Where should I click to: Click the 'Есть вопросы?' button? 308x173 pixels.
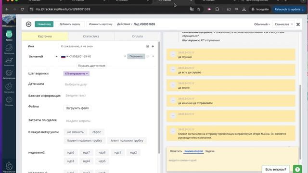pos(276,169)
